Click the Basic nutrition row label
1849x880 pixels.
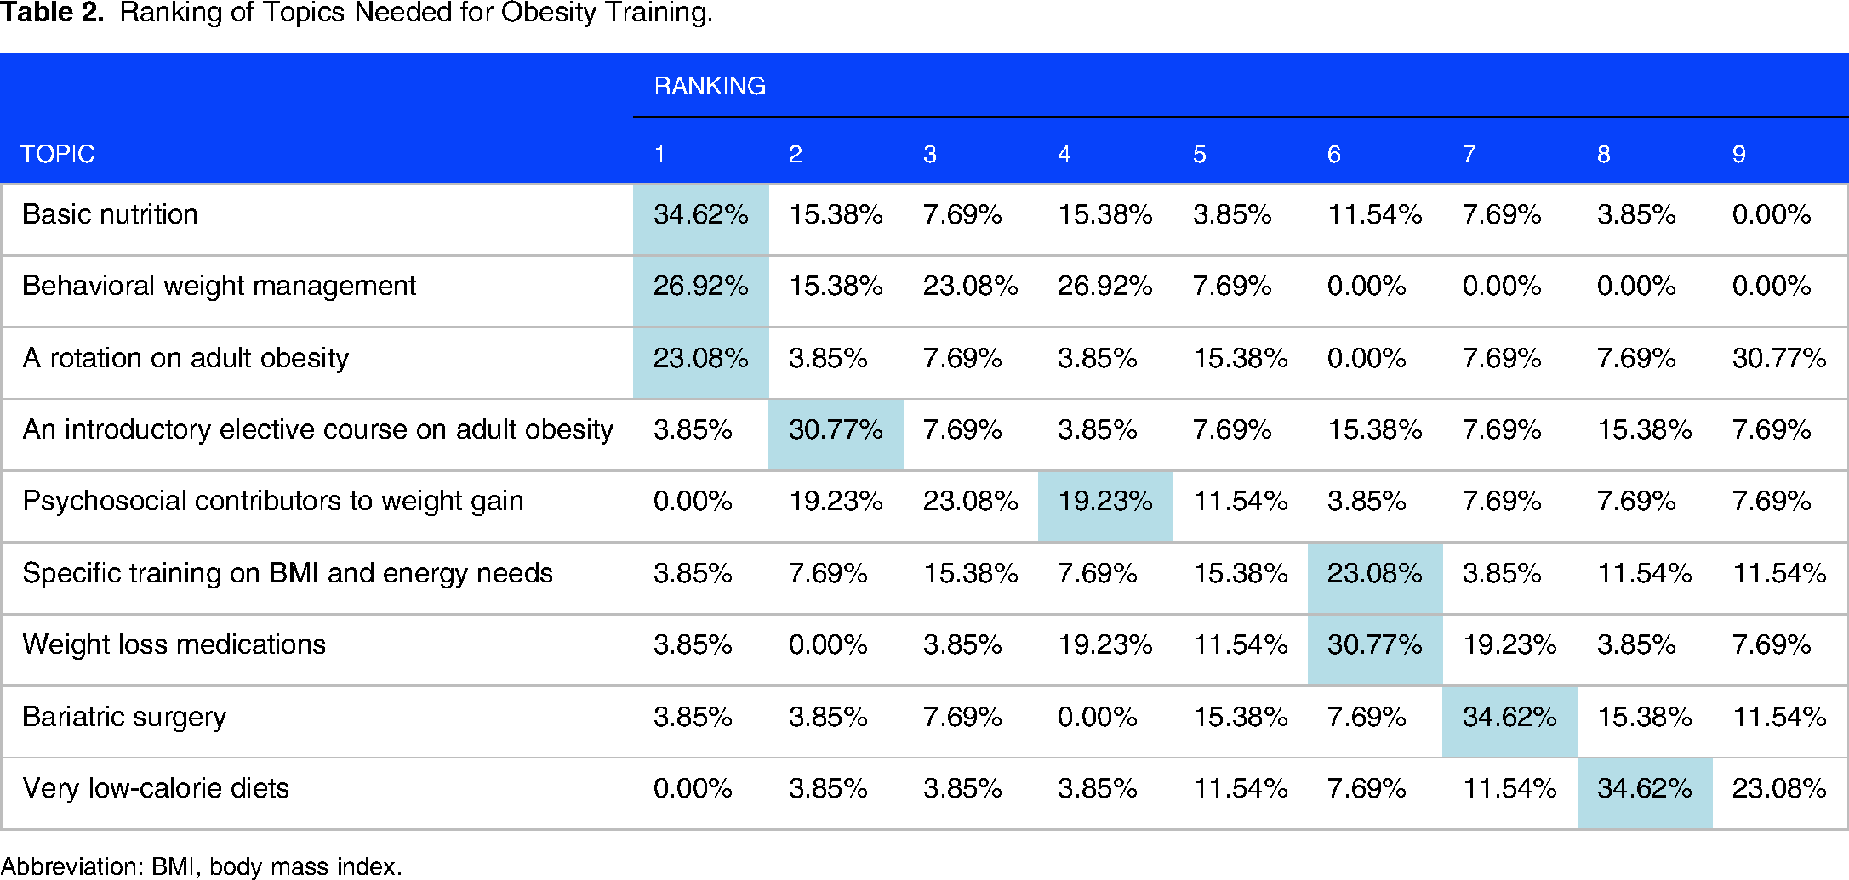pos(110,214)
